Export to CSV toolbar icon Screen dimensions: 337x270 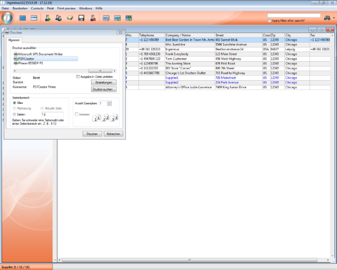(x=128, y=18)
